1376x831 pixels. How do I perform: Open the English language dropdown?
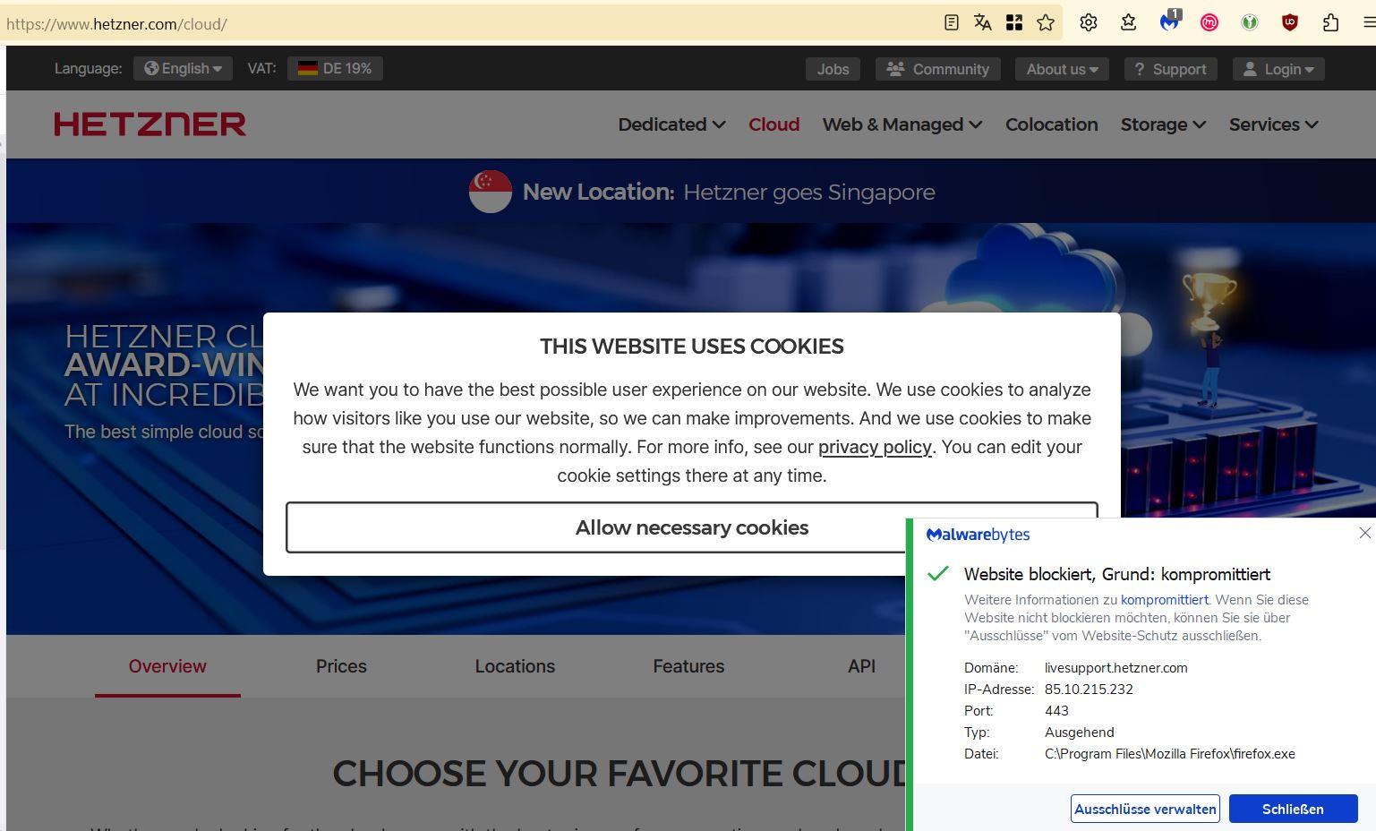pos(183,68)
